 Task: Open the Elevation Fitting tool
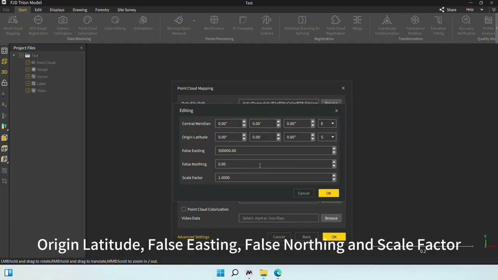click(438, 20)
